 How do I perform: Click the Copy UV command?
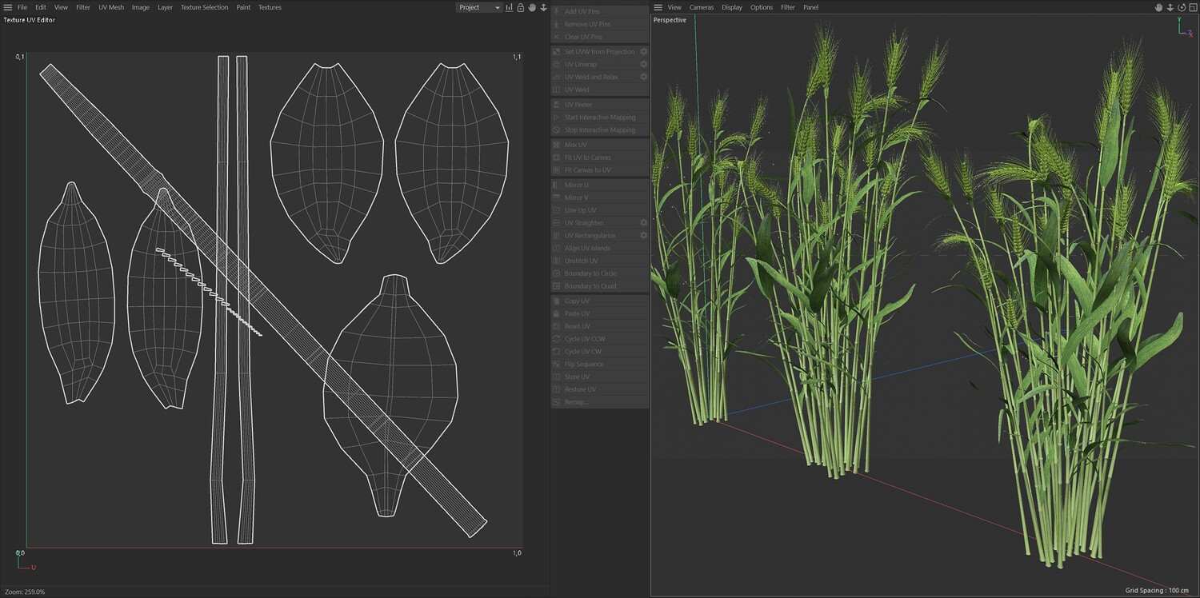tap(599, 301)
